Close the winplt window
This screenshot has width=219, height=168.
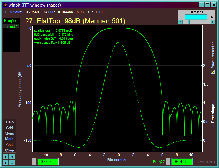[x=214, y=5]
